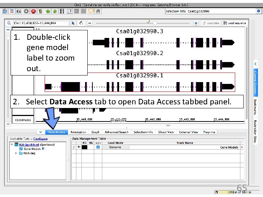The image size is (263, 197).
Task: Click the Configure link
Action: click(41, 139)
